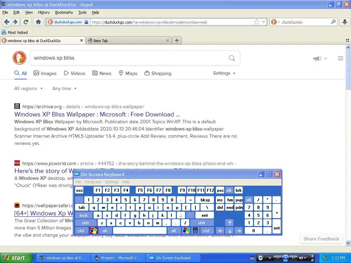
Task: Go back with the browser back arrow
Action: [x=7, y=22]
